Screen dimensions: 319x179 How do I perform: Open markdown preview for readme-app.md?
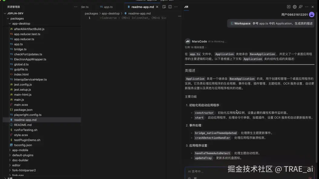[164, 7]
